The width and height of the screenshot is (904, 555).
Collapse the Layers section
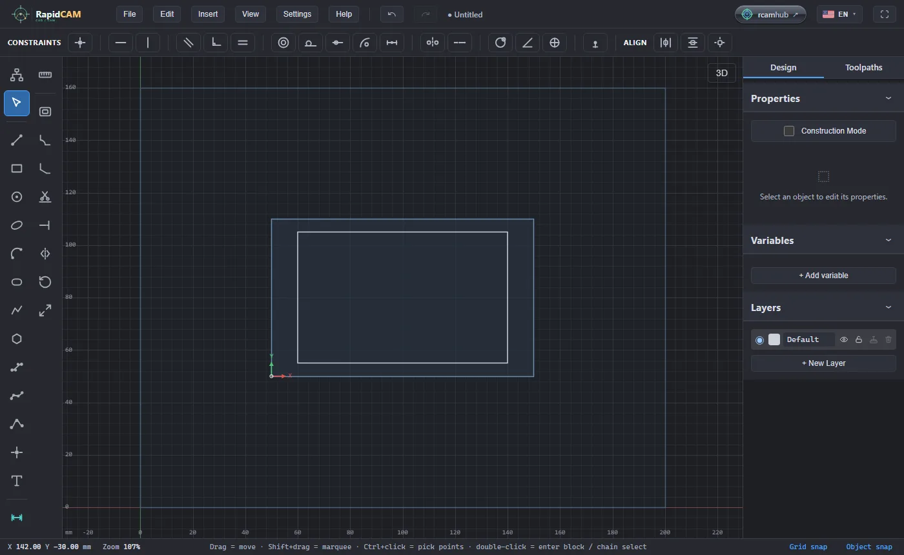pos(889,307)
